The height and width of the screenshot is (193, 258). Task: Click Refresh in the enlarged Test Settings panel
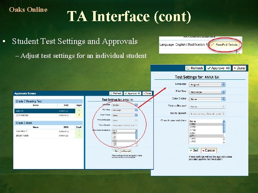tap(195, 68)
